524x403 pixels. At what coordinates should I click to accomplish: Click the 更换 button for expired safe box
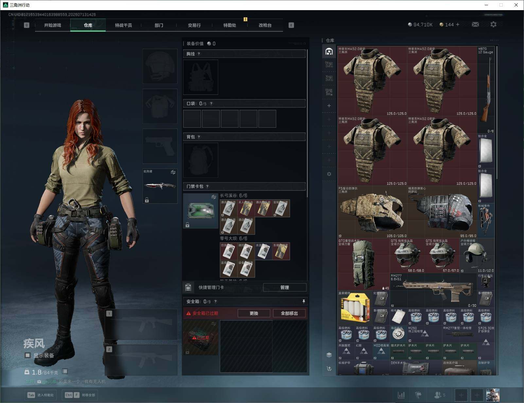click(x=254, y=313)
